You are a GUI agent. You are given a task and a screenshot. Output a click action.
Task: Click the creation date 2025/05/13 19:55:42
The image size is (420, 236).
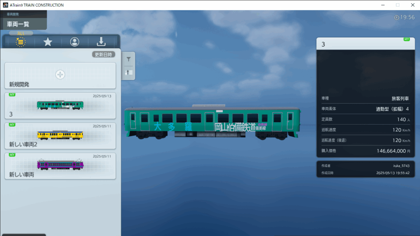tap(393, 173)
